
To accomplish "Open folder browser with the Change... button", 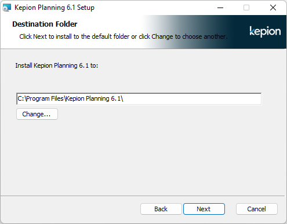I will click(37, 114).
